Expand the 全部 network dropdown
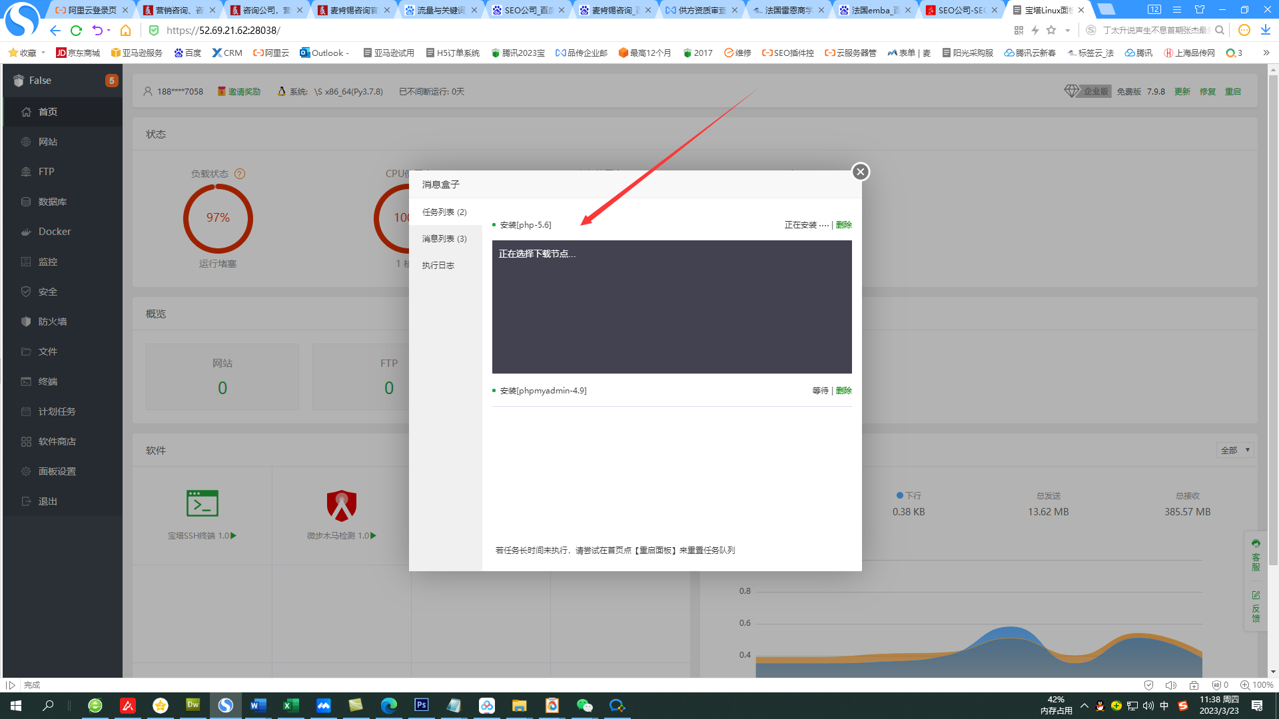 pyautogui.click(x=1235, y=450)
